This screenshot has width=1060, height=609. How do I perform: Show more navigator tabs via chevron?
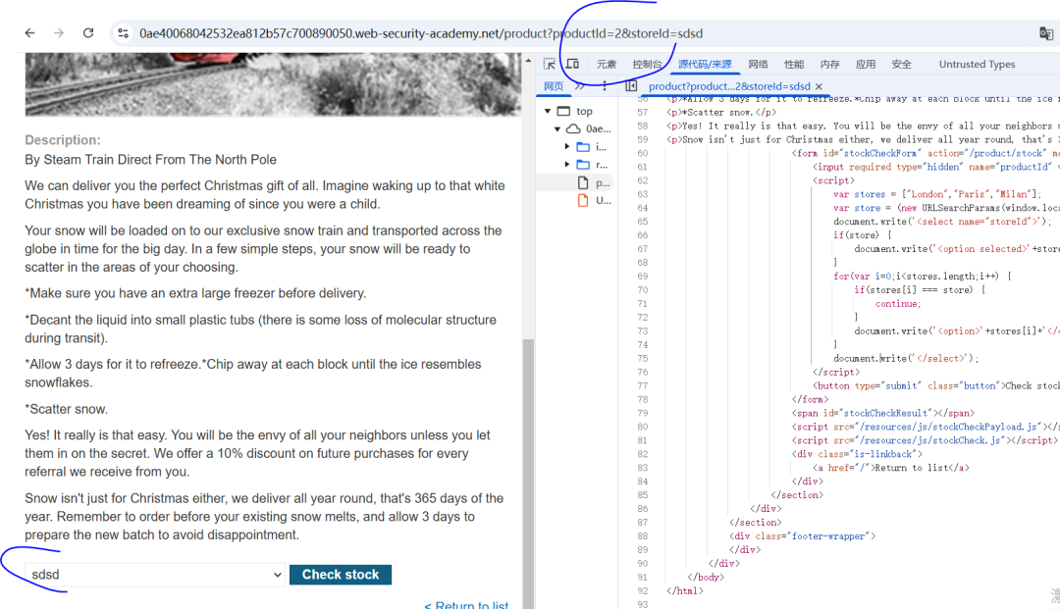(580, 85)
